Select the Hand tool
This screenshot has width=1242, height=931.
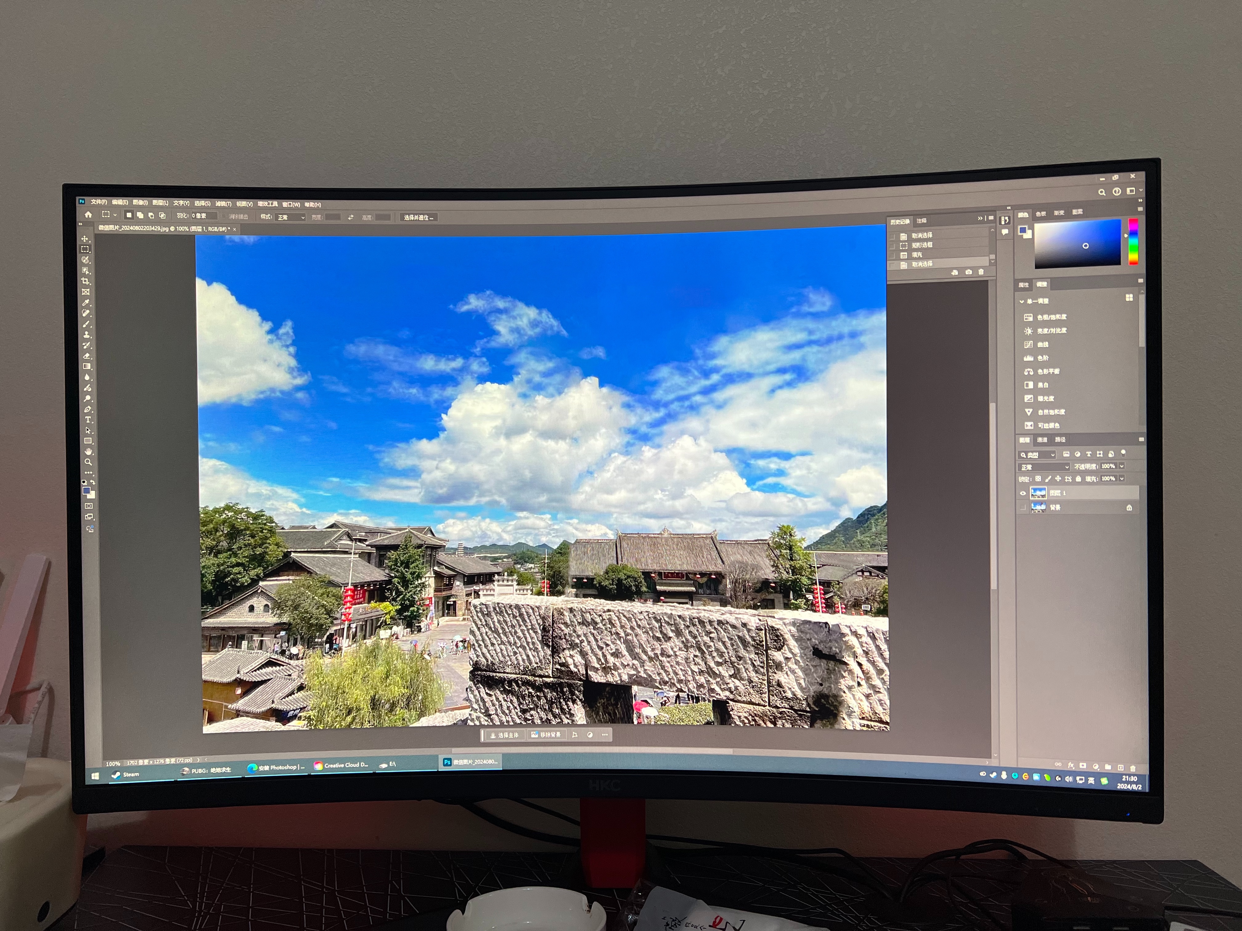pyautogui.click(x=88, y=452)
